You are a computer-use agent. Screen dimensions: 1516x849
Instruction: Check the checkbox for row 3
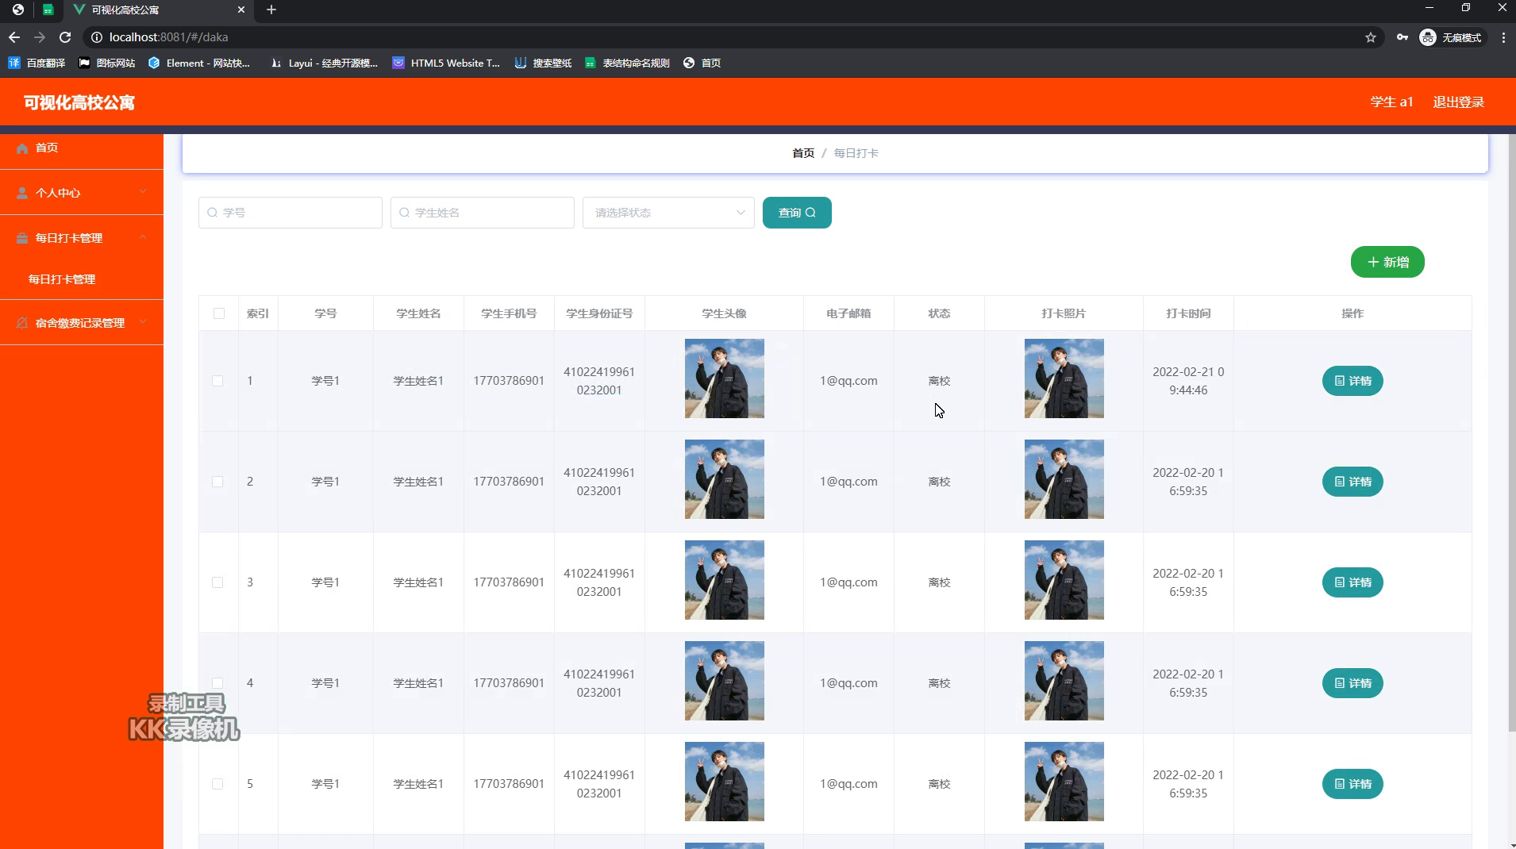pyautogui.click(x=217, y=582)
